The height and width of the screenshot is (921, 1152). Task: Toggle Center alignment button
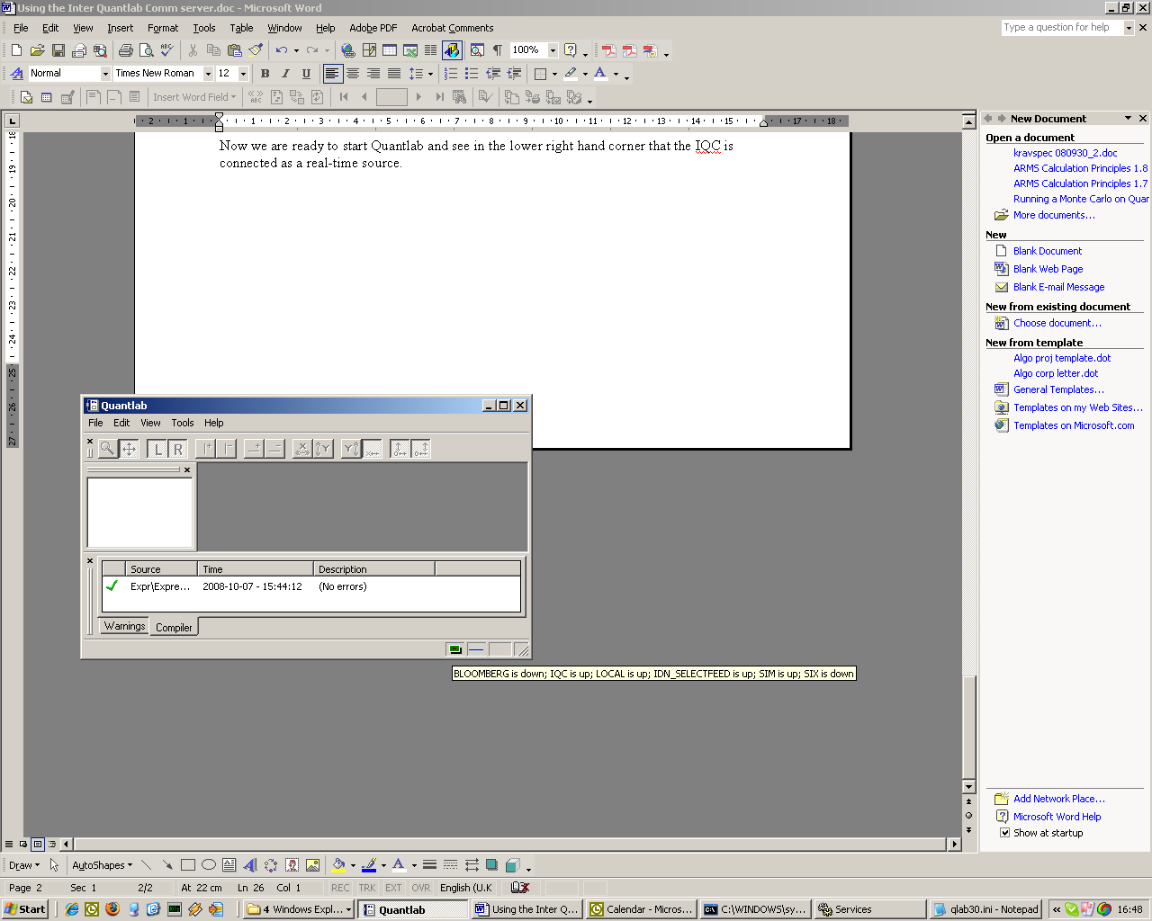pos(353,74)
